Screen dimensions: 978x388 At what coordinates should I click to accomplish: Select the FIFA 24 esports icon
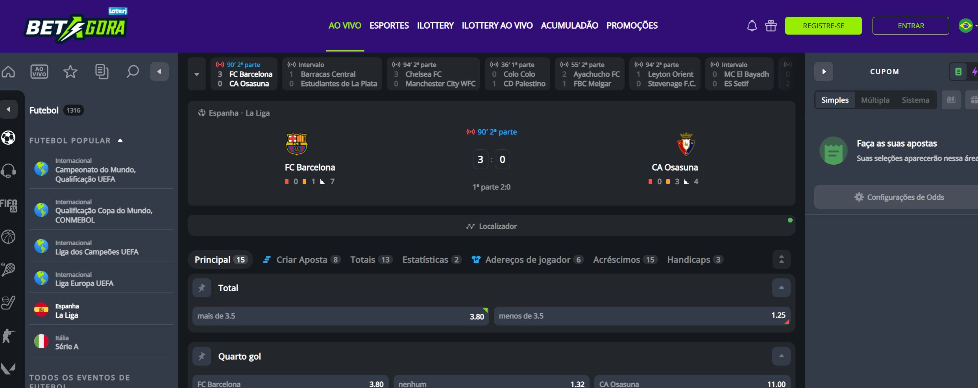(x=8, y=205)
